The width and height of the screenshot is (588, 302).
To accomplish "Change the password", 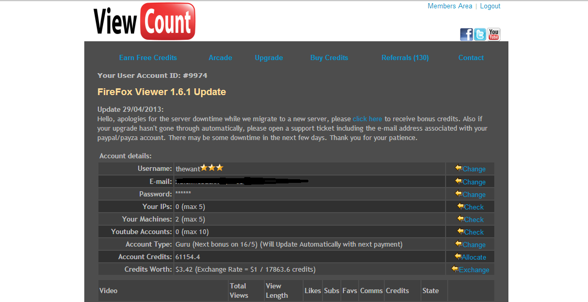I will [x=474, y=194].
